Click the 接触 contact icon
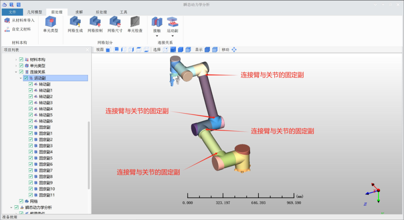 click(x=157, y=22)
